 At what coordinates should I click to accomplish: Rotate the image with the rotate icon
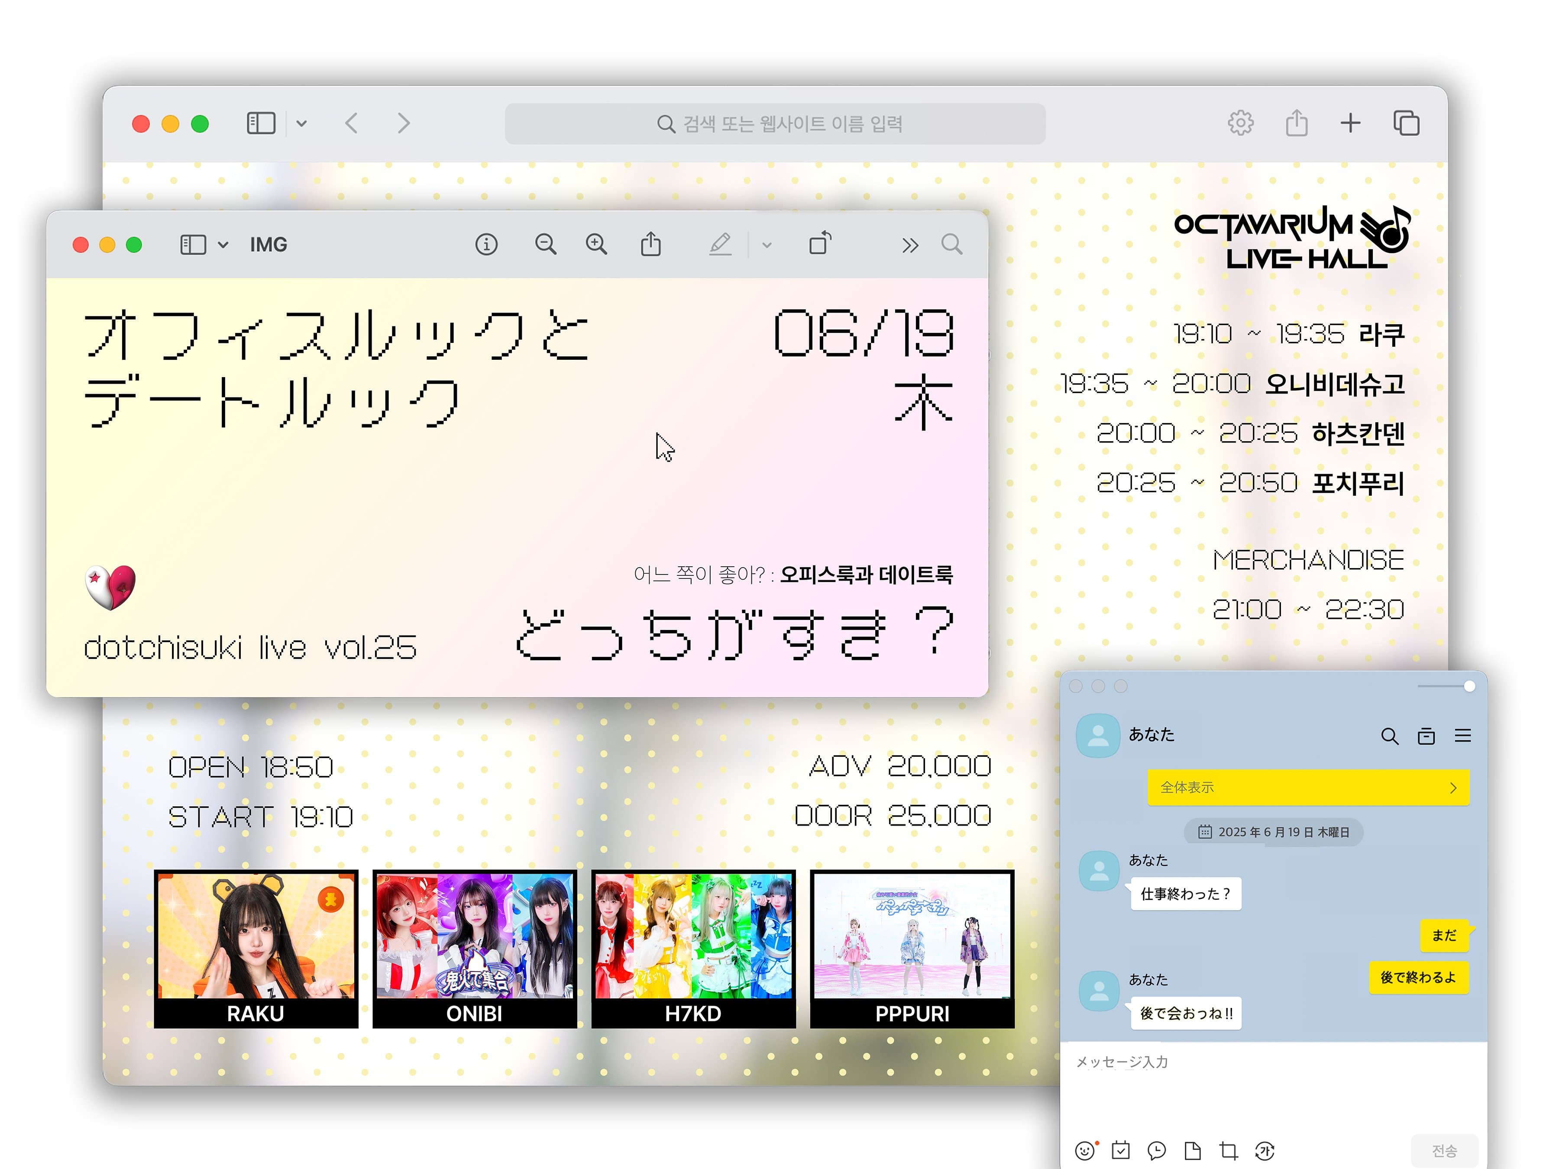[x=820, y=244]
